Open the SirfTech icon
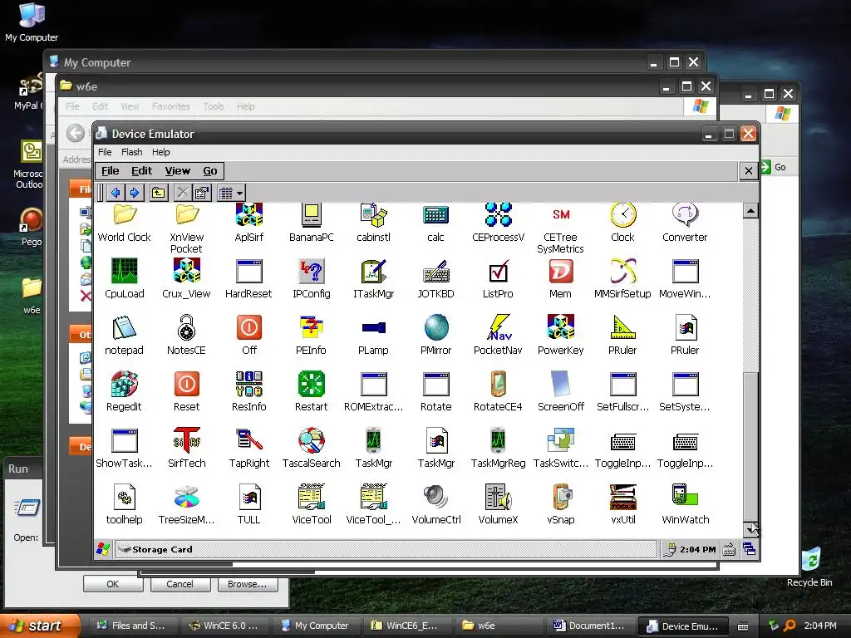This screenshot has width=851, height=638. [x=186, y=440]
